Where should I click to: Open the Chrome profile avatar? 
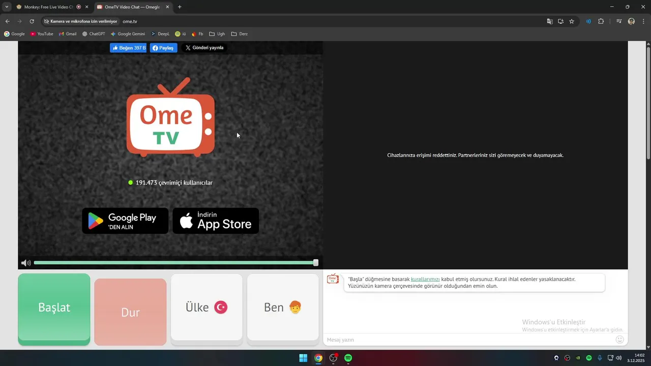[x=631, y=21]
